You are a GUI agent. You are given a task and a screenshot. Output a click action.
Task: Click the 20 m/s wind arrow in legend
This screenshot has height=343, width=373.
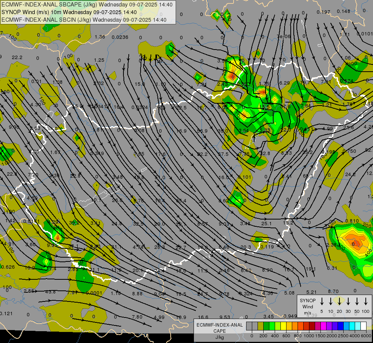339,301
